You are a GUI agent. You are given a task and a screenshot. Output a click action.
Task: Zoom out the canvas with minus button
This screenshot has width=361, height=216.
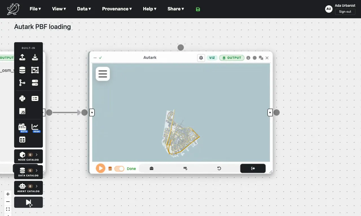pyautogui.click(x=8, y=202)
